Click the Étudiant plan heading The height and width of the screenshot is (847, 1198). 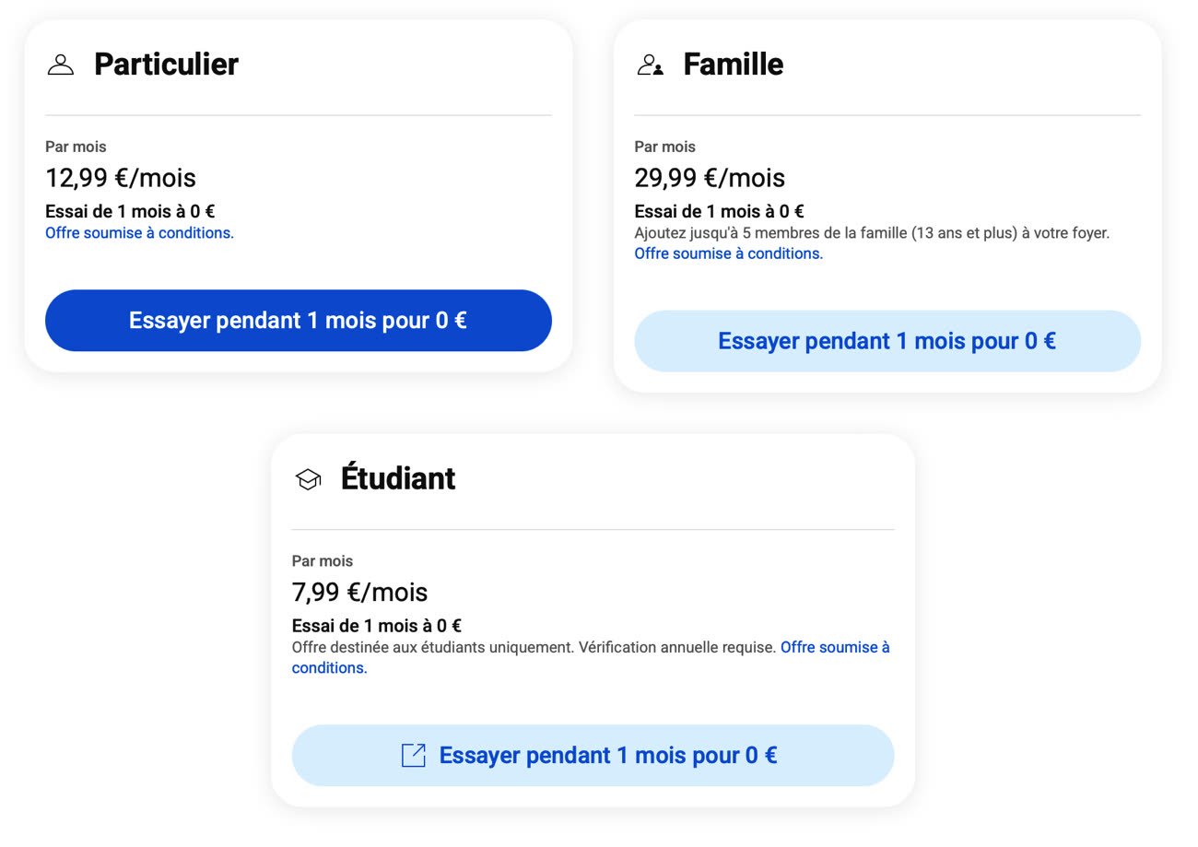[398, 479]
